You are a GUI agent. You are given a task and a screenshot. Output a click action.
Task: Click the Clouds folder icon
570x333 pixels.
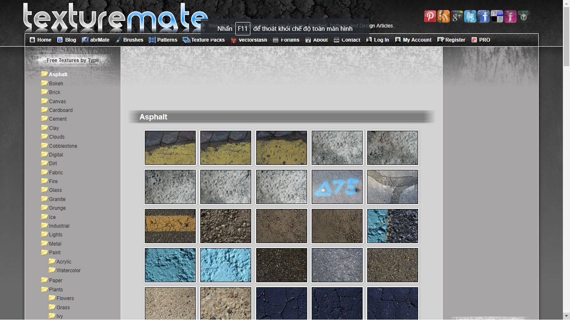[45, 136]
